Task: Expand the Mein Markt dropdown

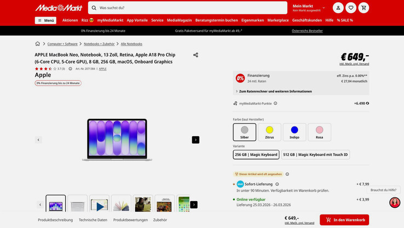Action: tap(309, 8)
